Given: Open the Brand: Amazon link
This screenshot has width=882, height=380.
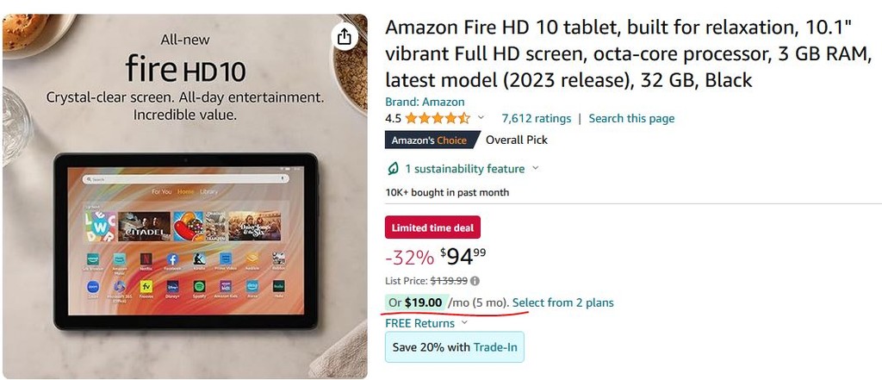Looking at the screenshot, I should click(425, 102).
